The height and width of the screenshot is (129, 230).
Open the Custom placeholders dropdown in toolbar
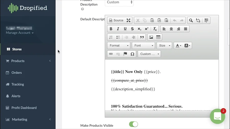[x=149, y=54]
